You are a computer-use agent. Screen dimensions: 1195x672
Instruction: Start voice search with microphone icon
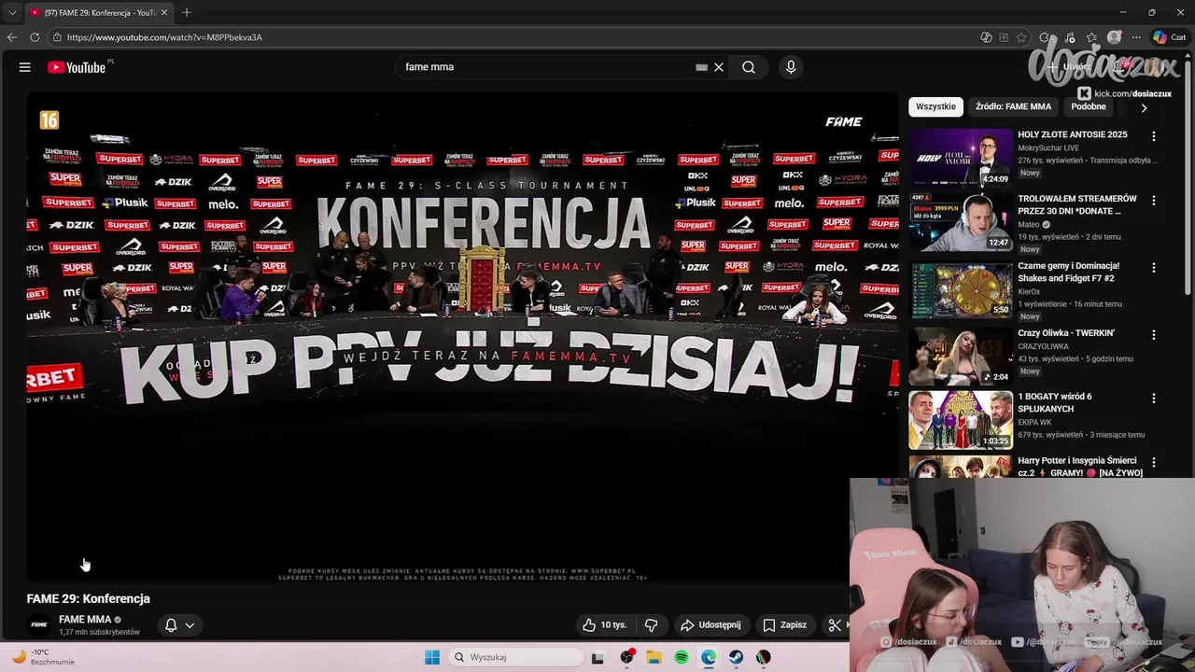(x=791, y=67)
